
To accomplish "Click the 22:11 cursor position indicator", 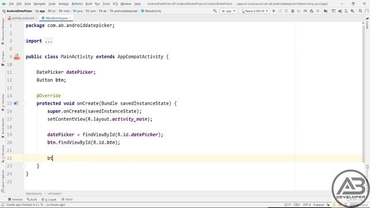I will pyautogui.click(x=287, y=205).
